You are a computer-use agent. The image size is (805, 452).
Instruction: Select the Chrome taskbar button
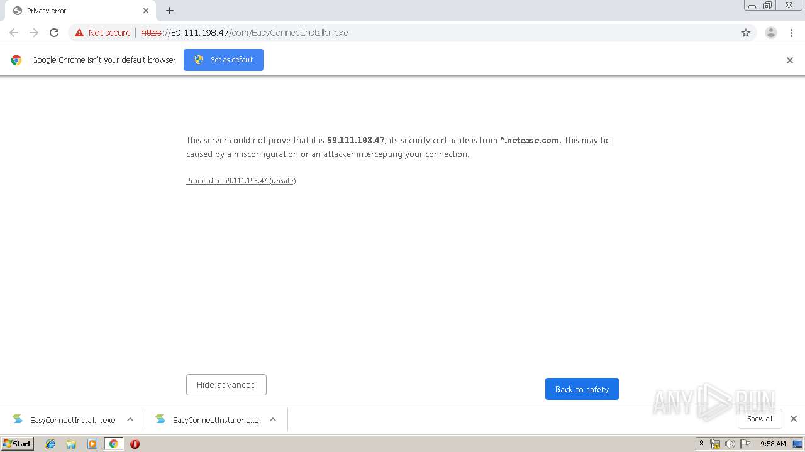click(x=113, y=444)
